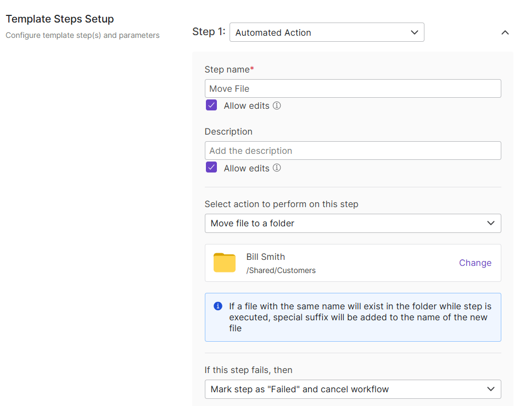Viewport: 520px width, 406px height.
Task: Focus the 'Add the description' input field
Action: pos(353,151)
